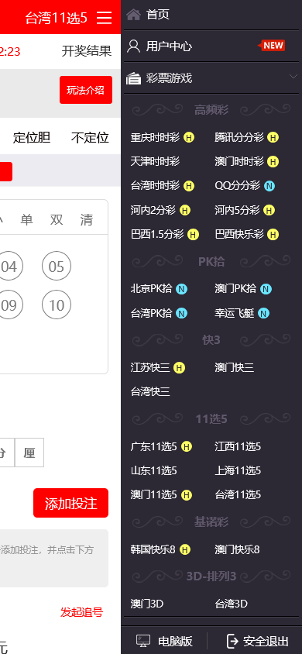Click the H badge beside 重庆时时彩

point(189,137)
